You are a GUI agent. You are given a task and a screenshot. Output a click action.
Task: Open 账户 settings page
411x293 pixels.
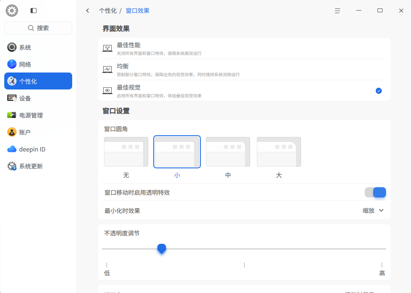38,132
